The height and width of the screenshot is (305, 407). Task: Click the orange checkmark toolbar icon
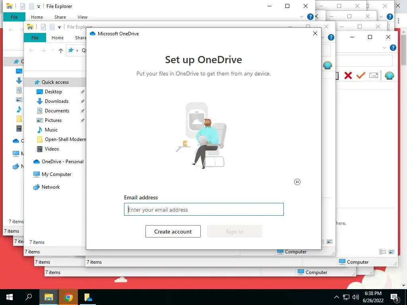click(361, 75)
